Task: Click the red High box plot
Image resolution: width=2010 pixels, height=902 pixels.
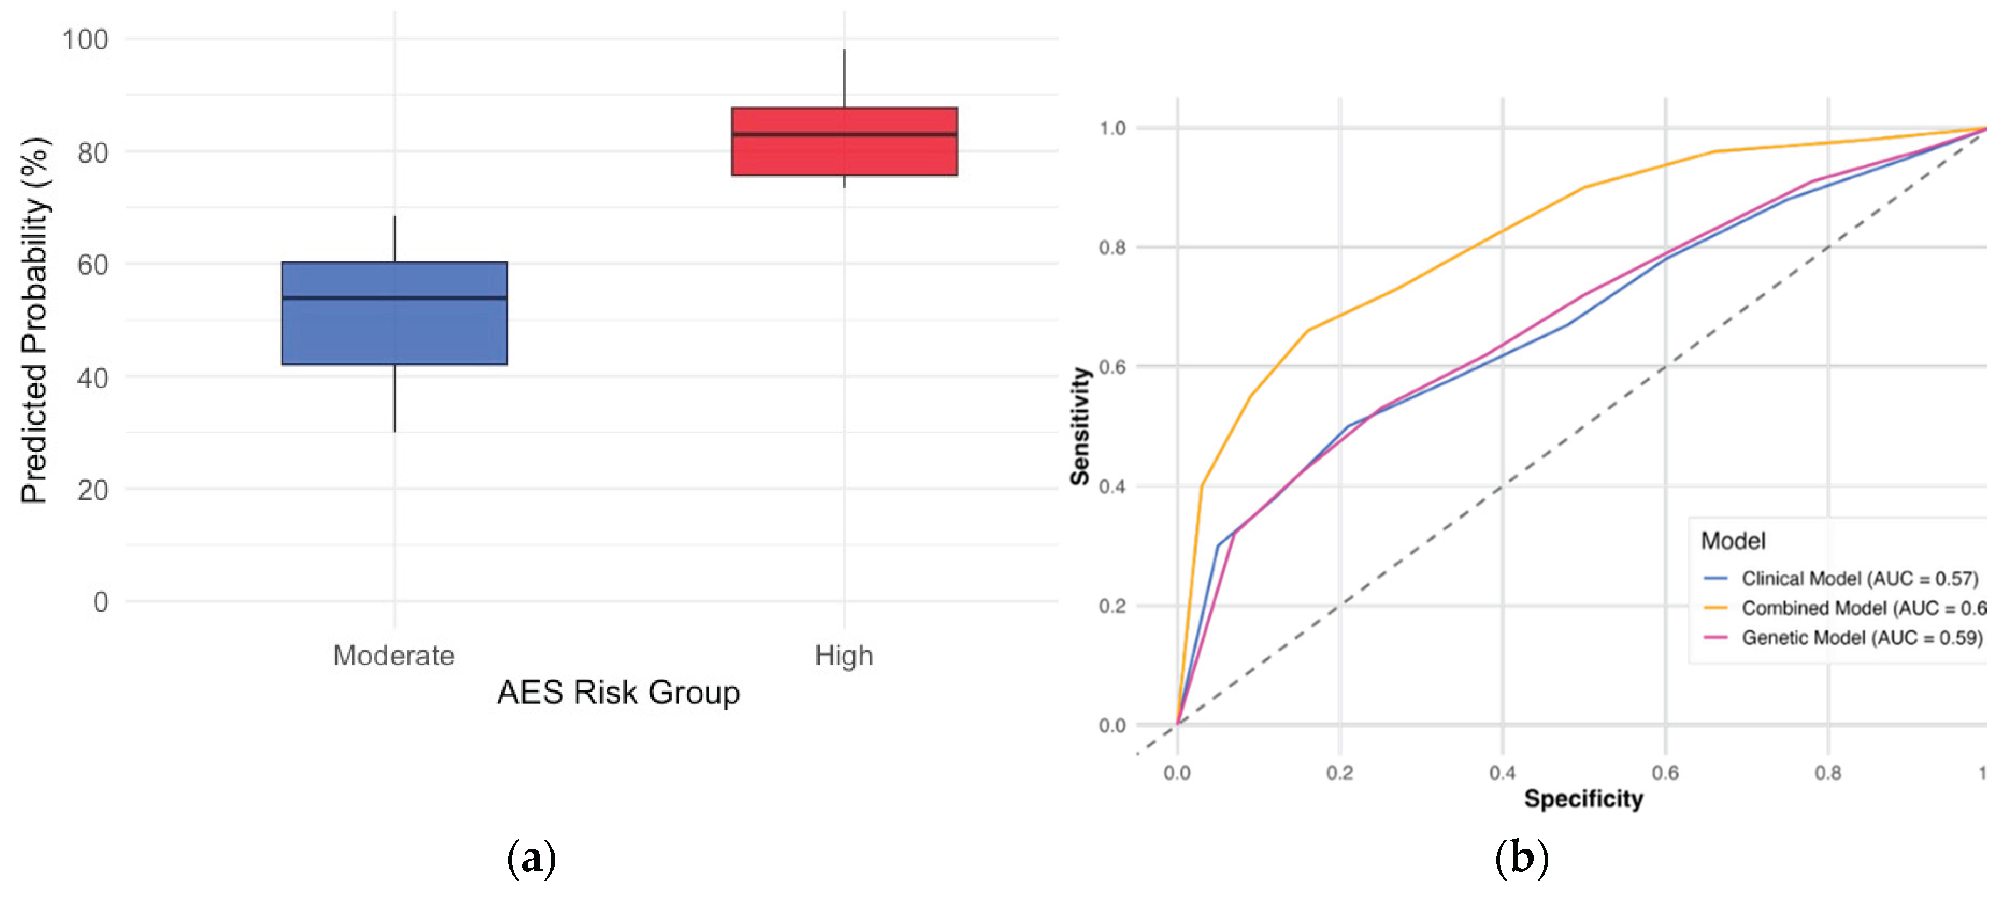Action: click(844, 141)
